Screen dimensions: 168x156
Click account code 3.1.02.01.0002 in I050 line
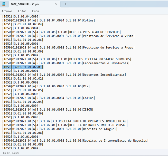52,141
